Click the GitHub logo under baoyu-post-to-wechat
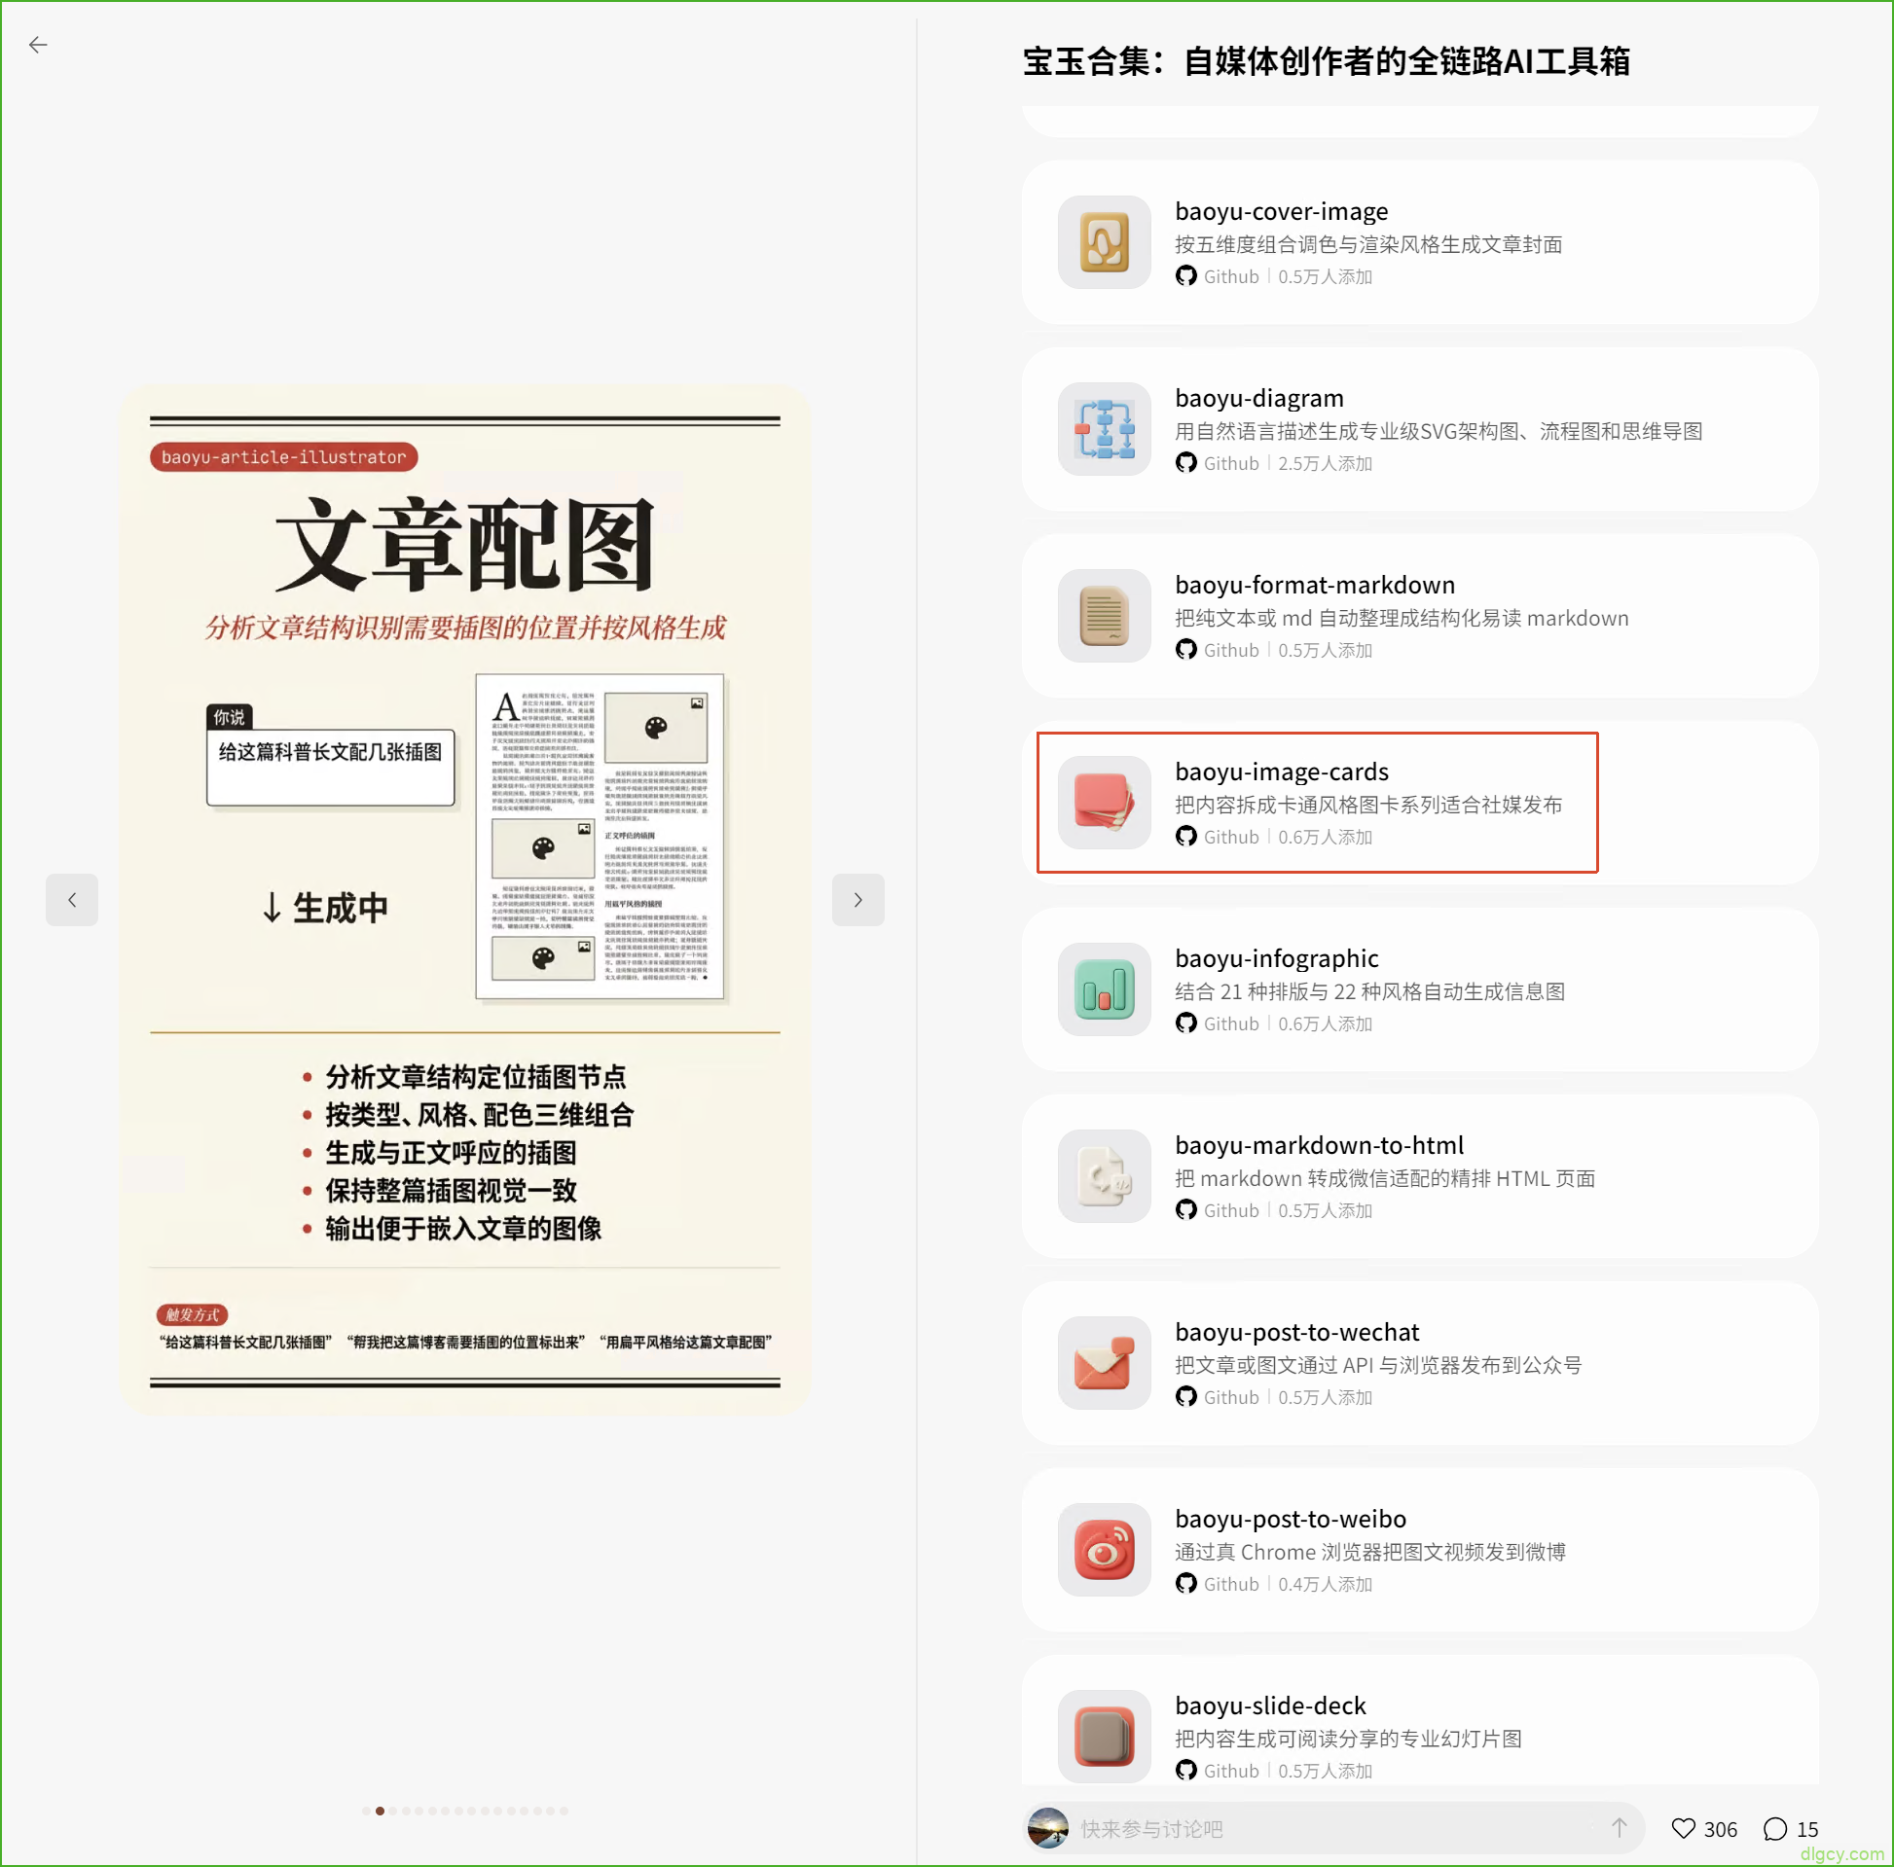 pos(1186,1396)
